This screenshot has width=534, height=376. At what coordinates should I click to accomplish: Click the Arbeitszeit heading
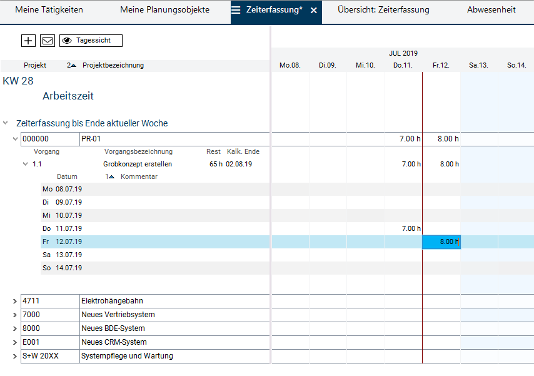coord(68,96)
